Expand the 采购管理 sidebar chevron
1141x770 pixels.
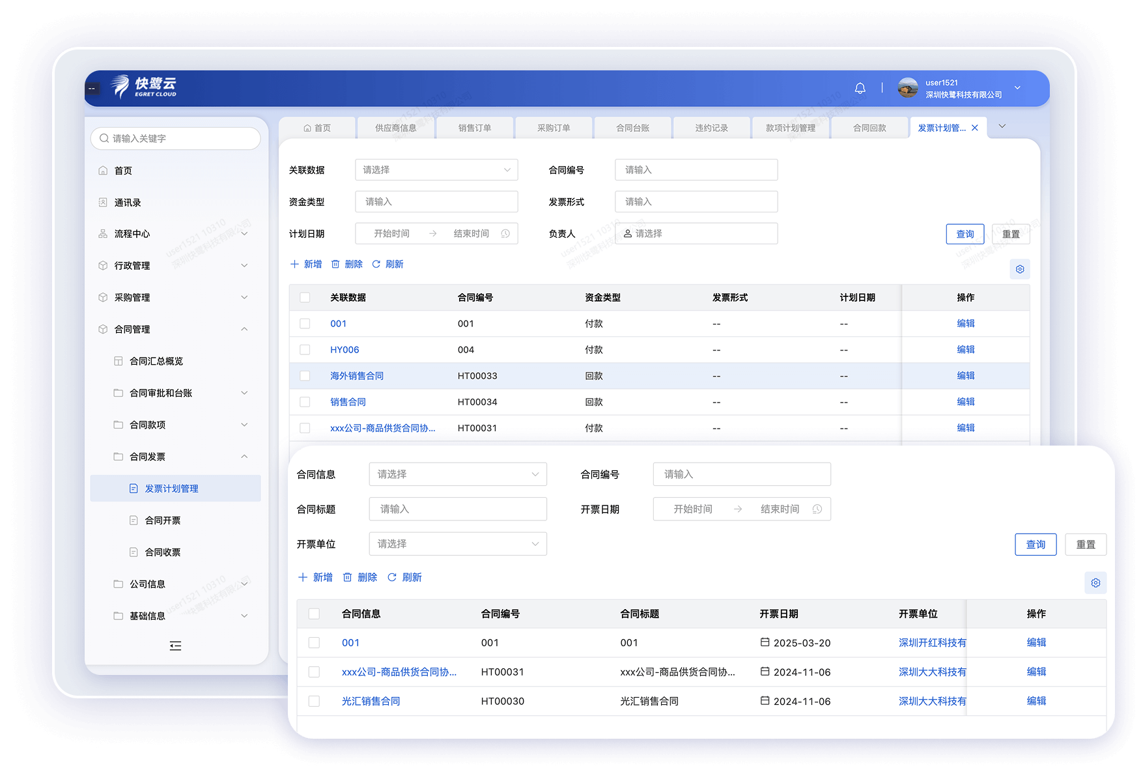click(x=244, y=298)
